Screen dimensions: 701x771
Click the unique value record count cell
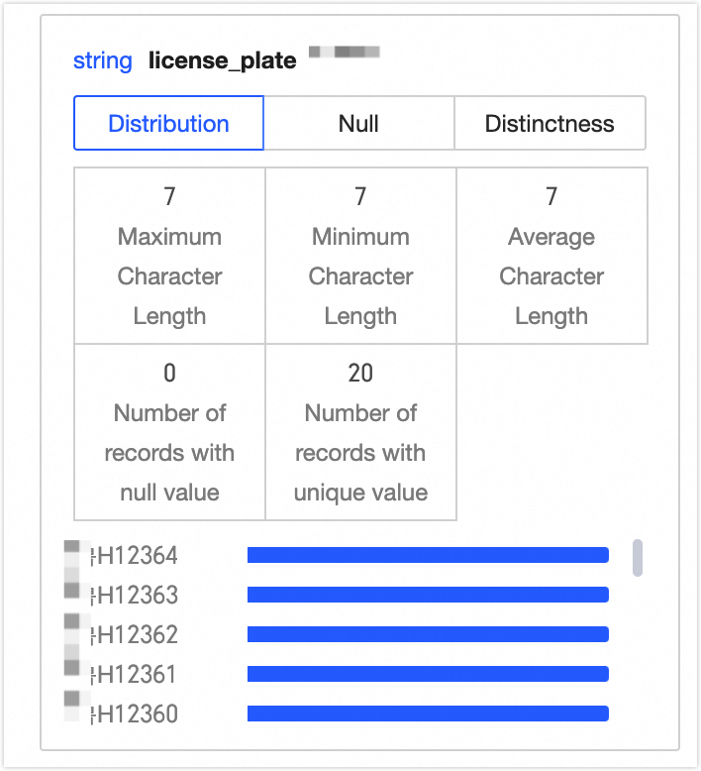click(360, 432)
